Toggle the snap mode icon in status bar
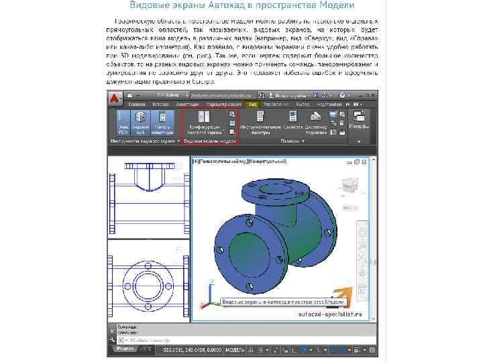Screen dimensions: 483x362 [x=260, y=350]
